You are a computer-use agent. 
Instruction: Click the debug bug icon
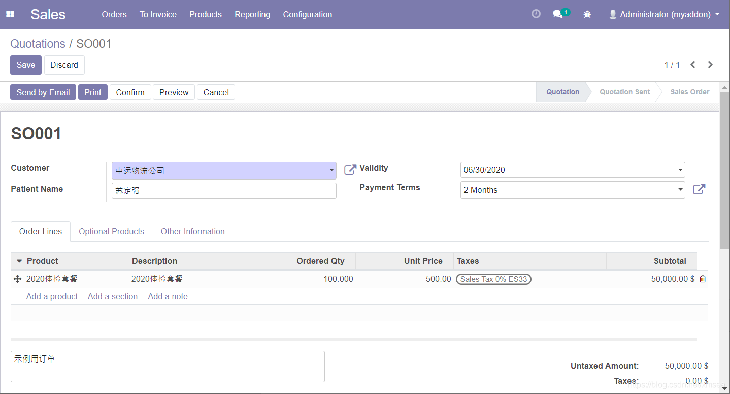coord(587,14)
